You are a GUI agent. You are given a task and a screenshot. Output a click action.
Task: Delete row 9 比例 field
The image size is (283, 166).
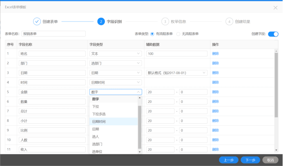tap(215, 130)
